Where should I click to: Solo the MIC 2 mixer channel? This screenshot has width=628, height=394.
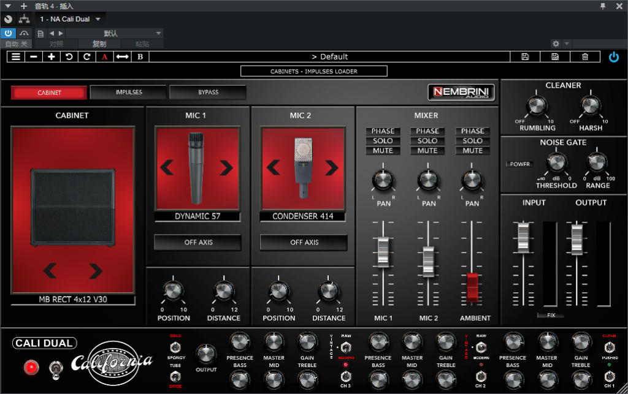coord(427,141)
